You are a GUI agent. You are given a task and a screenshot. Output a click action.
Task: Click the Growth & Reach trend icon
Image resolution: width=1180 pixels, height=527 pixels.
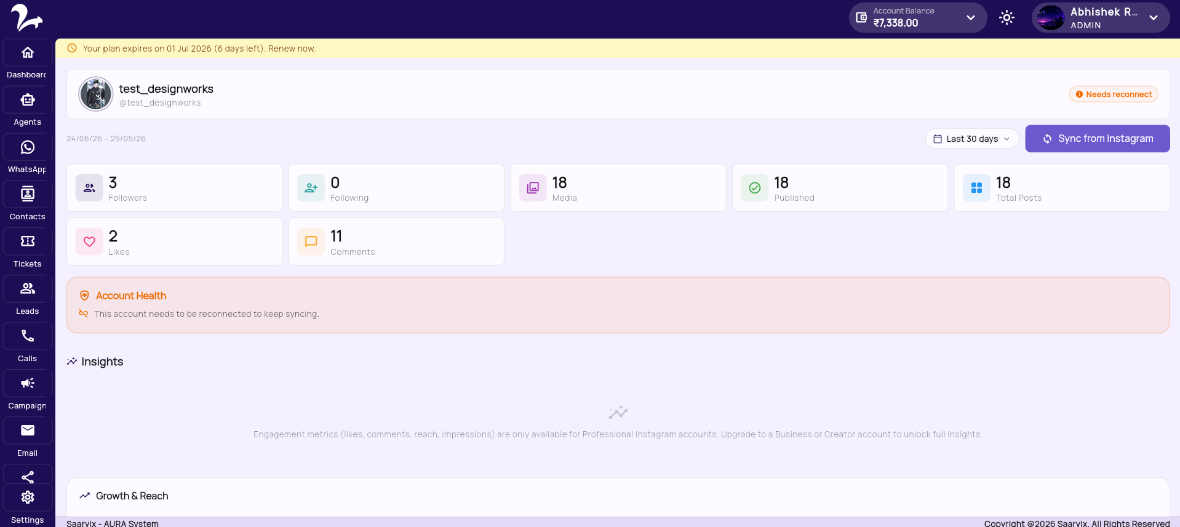click(85, 496)
